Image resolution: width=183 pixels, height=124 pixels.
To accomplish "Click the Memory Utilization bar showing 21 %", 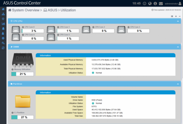I will pos(22,74).
